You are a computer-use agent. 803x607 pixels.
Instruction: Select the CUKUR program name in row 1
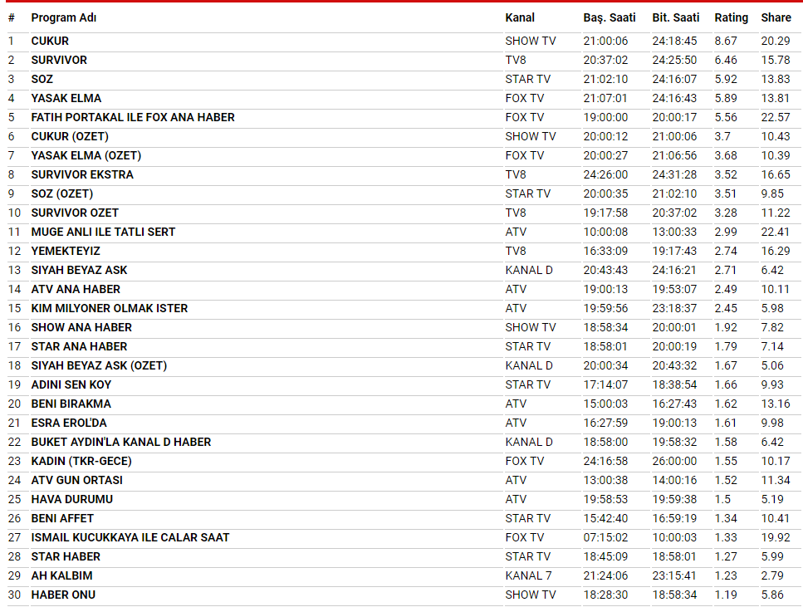[50, 41]
